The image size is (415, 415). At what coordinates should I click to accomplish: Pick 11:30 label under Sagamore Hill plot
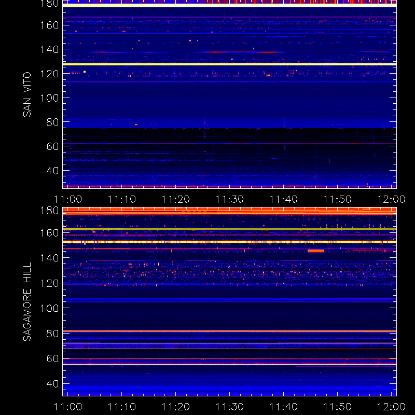230,407
